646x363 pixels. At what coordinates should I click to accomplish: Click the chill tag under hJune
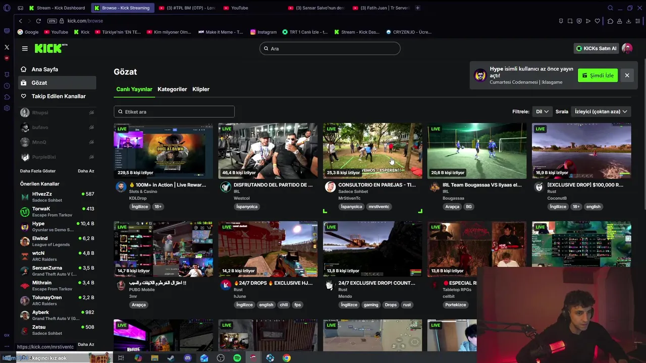point(284,305)
